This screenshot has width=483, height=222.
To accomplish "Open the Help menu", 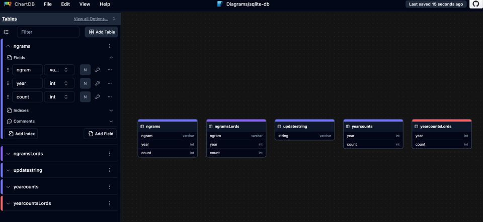I will point(105,5).
